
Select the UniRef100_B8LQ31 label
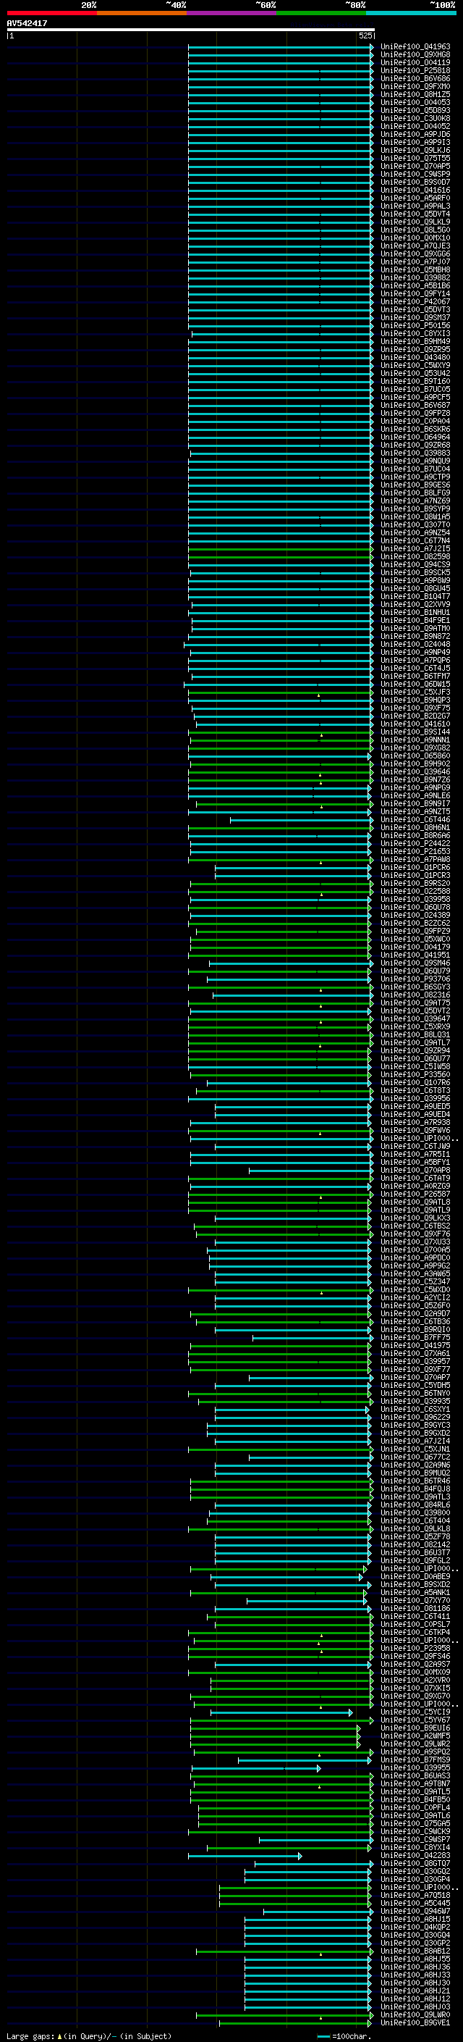[415, 1035]
